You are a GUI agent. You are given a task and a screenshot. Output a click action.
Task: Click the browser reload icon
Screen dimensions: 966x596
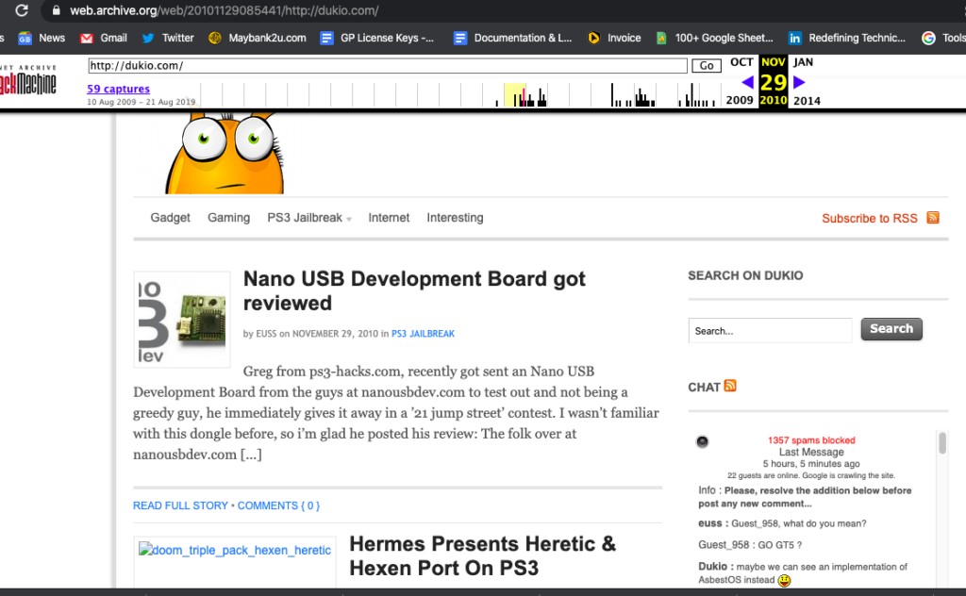[22, 10]
